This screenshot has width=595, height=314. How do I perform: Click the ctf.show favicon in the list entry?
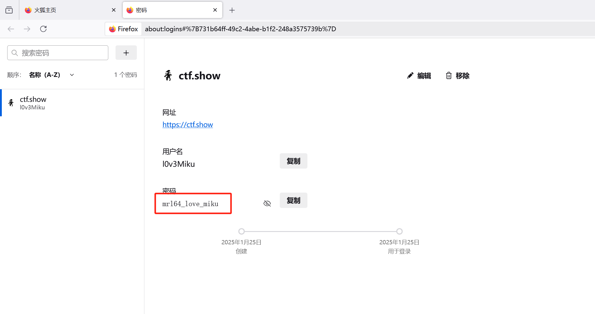pyautogui.click(x=11, y=103)
